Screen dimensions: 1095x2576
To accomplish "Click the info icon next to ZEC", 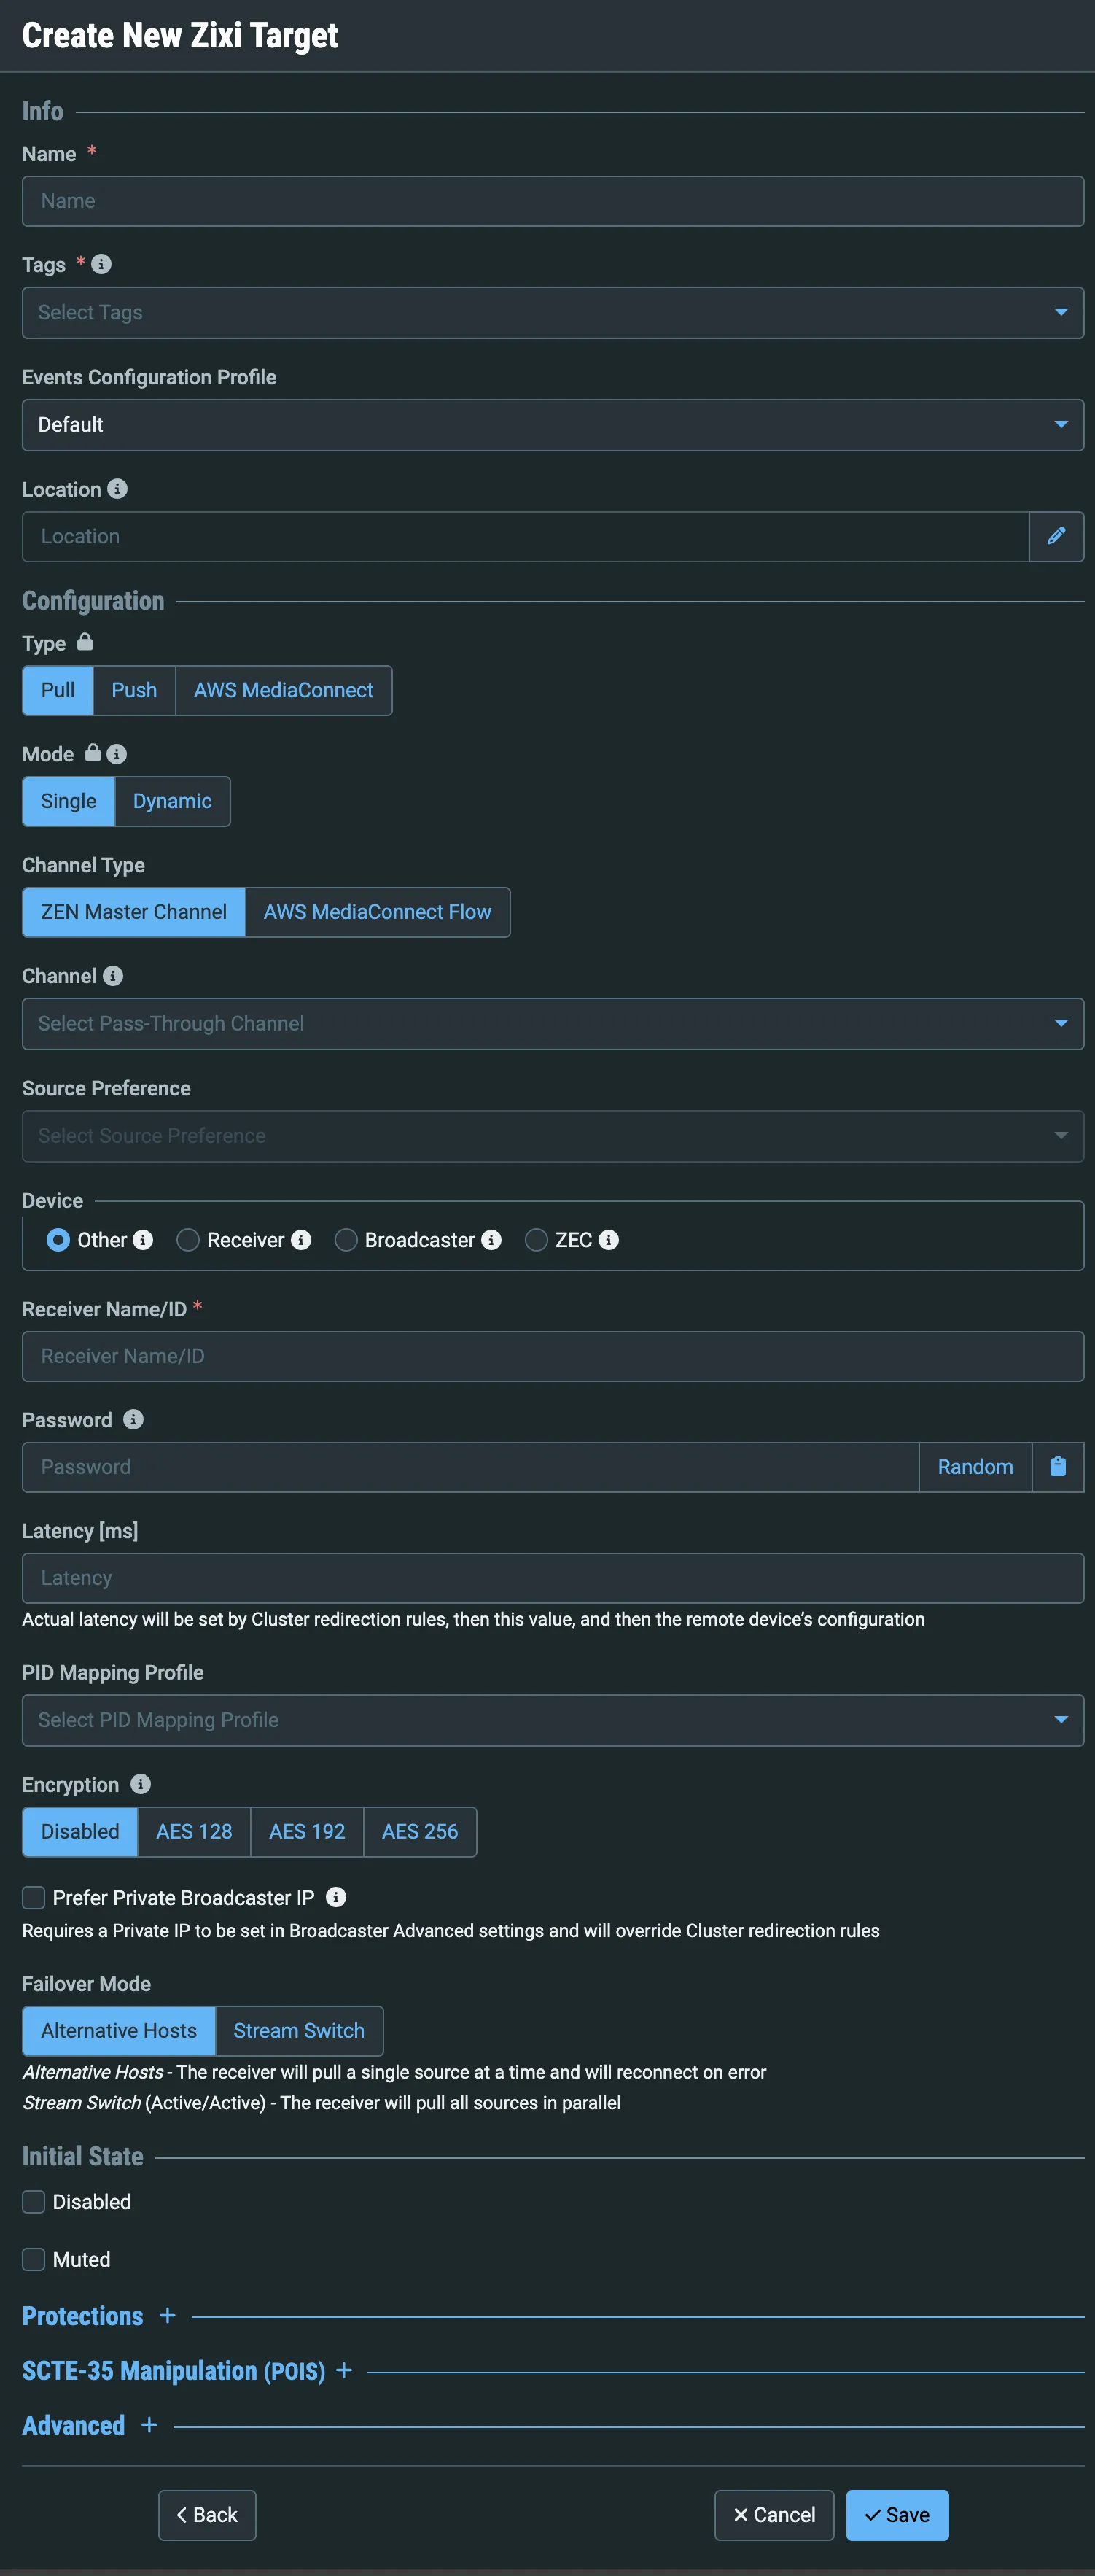I will pos(608,1240).
